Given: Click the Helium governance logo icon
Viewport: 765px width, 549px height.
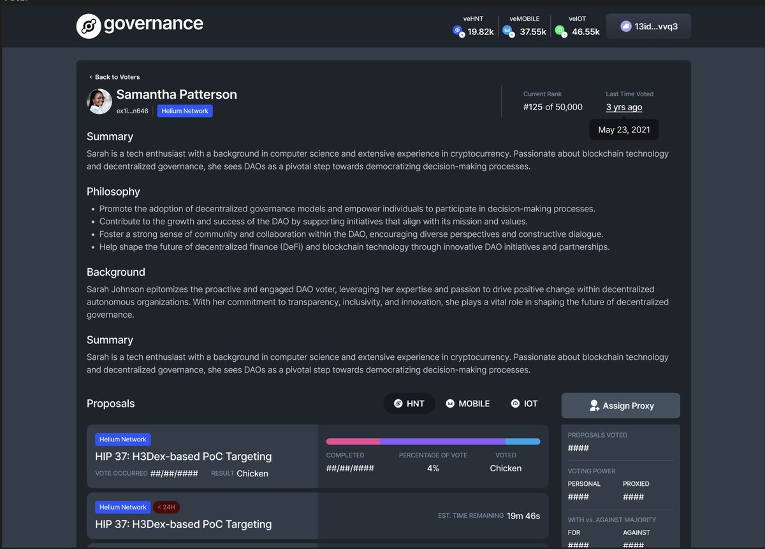Looking at the screenshot, I should coord(89,26).
